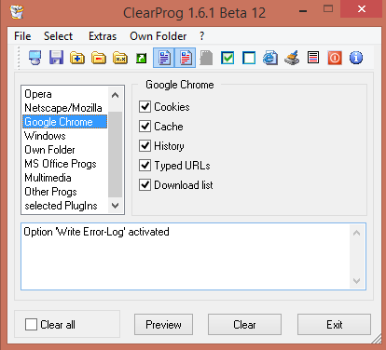The image size is (386, 350).
Task: Enable the Clear all checkbox
Action: [31, 325]
